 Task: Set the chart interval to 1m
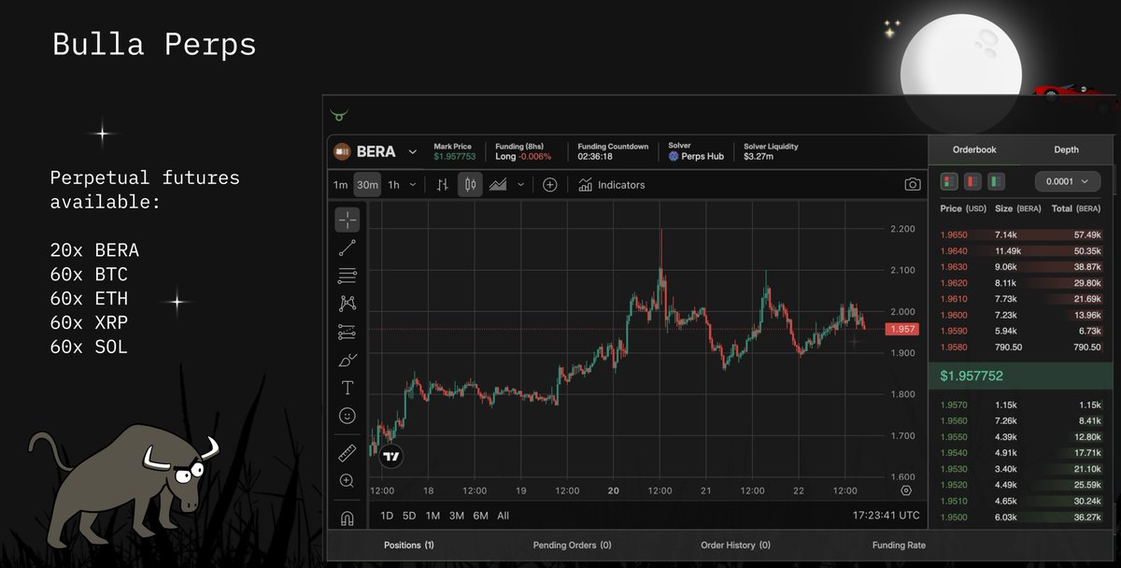(341, 185)
